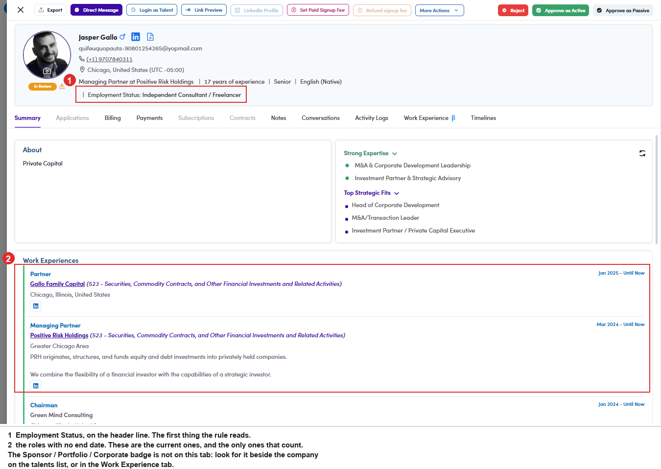
Task: Open the More Actions dropdown
Action: 440,10
